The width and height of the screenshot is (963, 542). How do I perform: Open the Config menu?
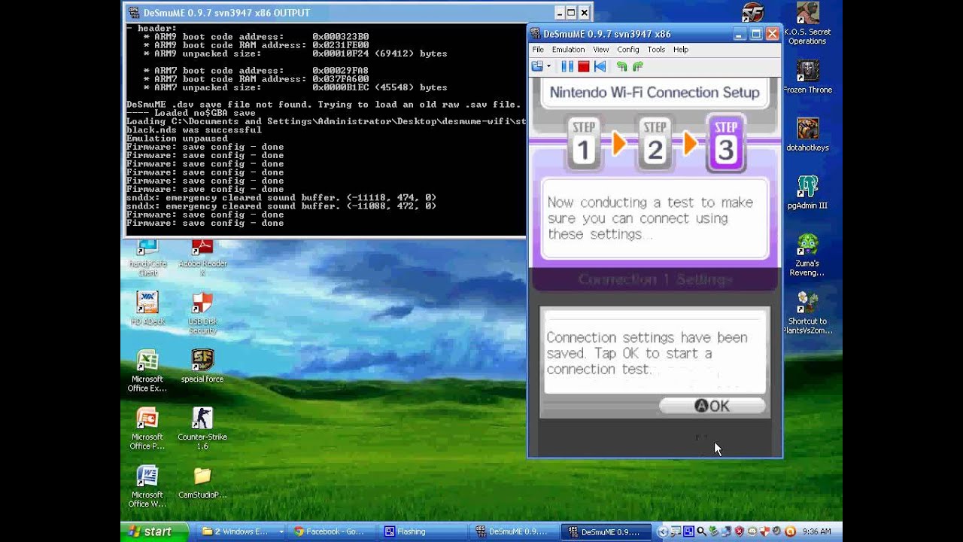(627, 50)
